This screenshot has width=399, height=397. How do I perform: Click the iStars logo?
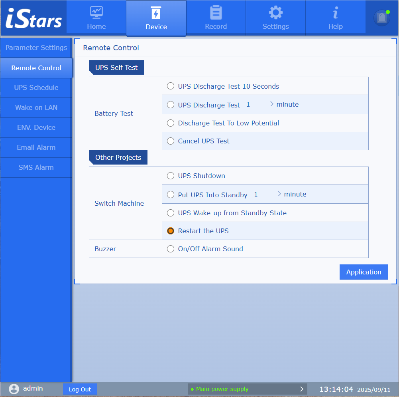(x=33, y=18)
